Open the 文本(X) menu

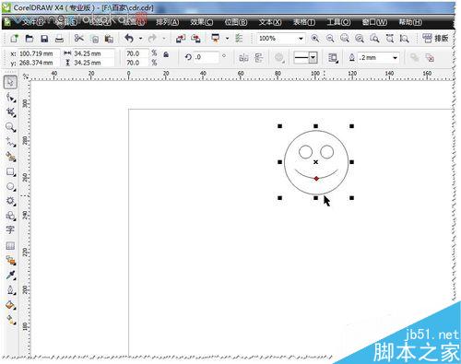pos(270,22)
